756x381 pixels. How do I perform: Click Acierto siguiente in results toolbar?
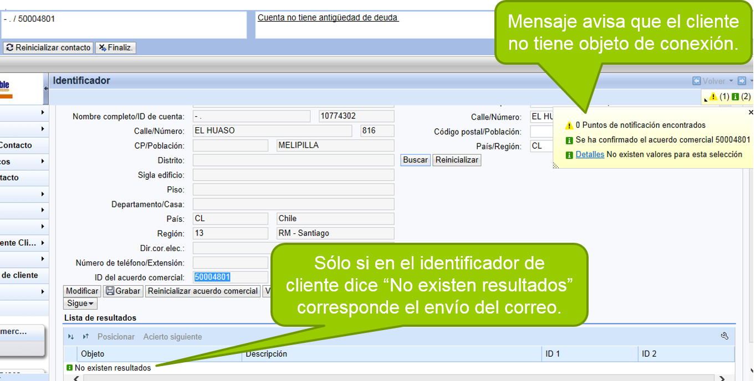172,337
